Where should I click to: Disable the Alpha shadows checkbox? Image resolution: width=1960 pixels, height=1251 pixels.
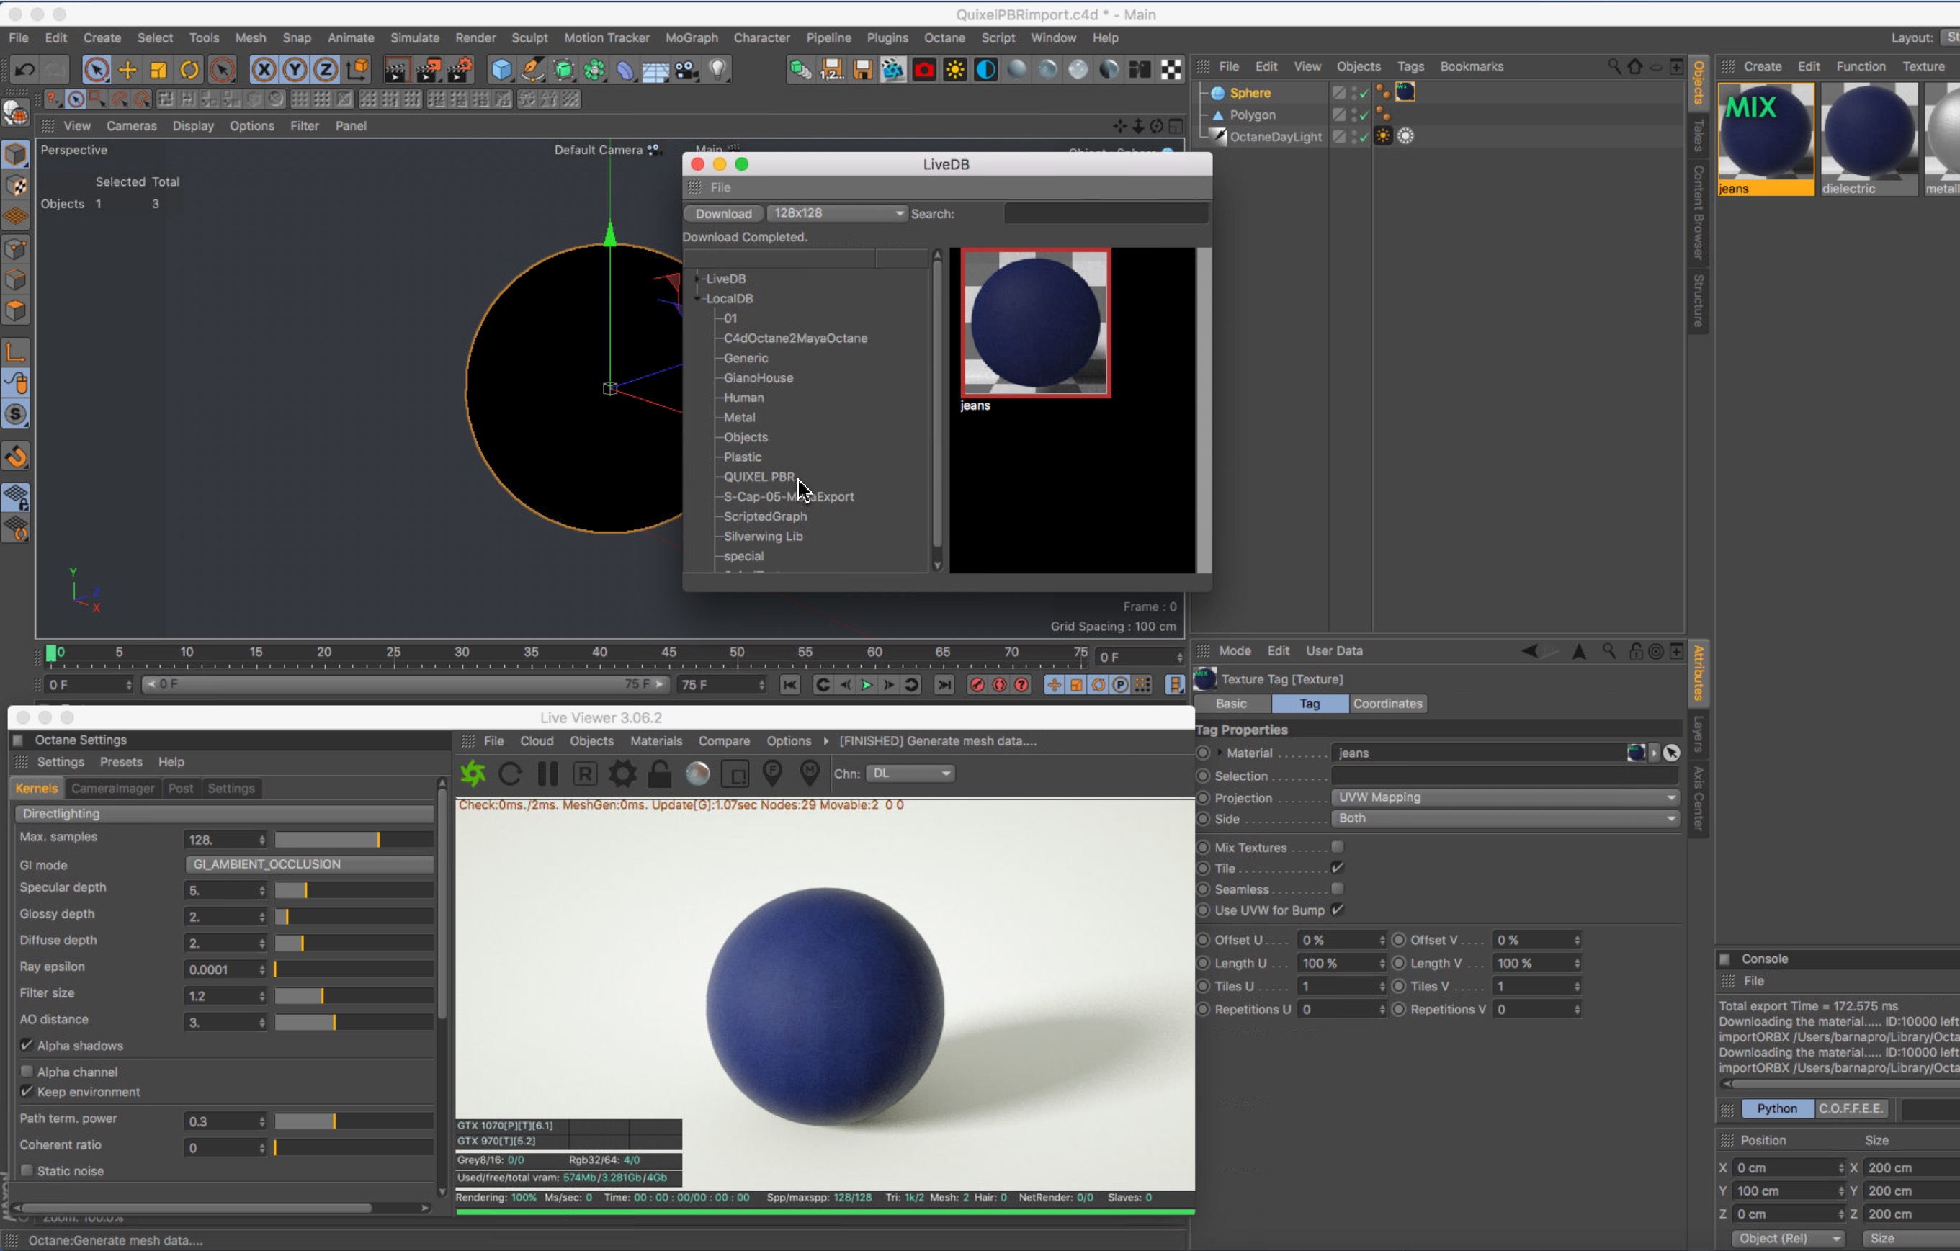coord(27,1045)
